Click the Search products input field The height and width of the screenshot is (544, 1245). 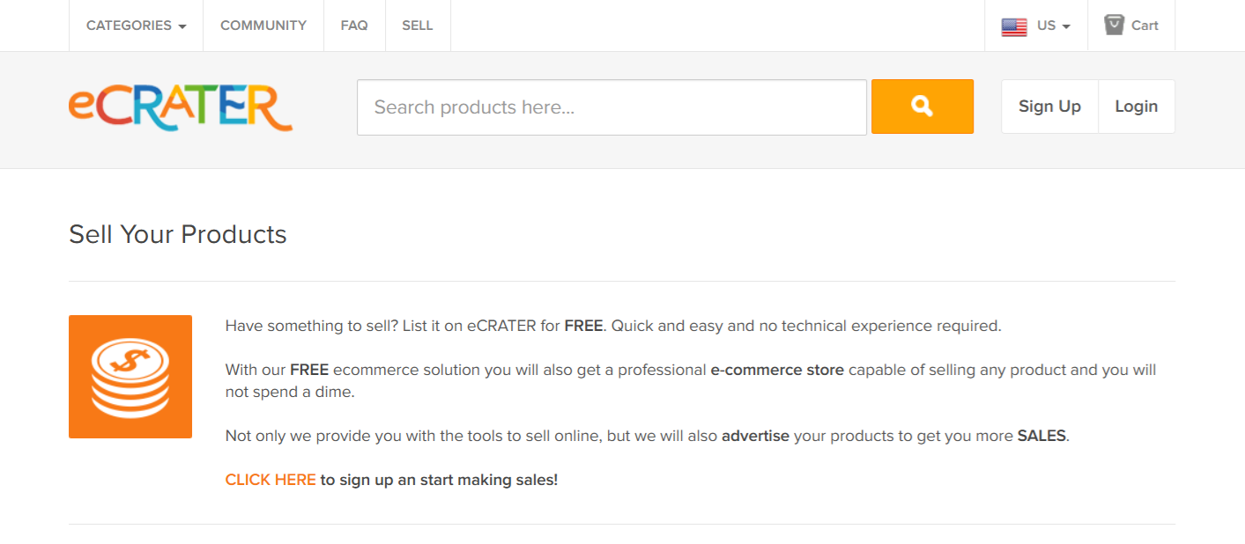click(611, 107)
